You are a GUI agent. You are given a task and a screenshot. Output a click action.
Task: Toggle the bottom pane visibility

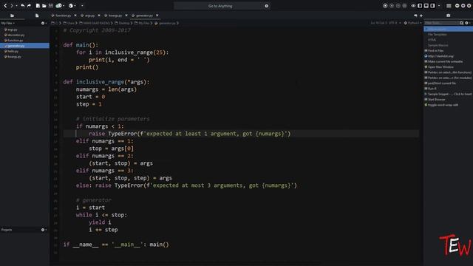[x=426, y=6]
